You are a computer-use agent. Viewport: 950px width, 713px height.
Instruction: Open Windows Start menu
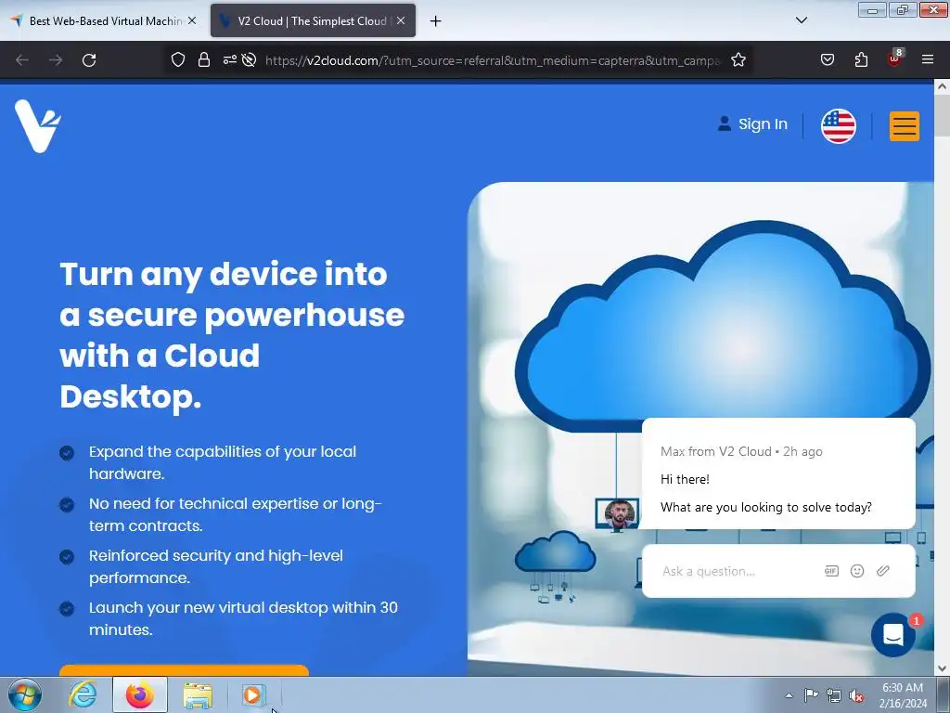pyautogui.click(x=25, y=694)
